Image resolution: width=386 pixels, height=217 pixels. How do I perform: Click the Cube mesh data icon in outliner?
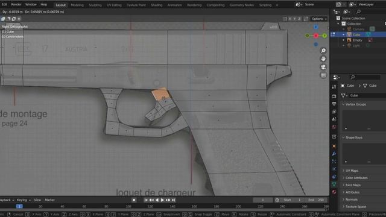(369, 35)
